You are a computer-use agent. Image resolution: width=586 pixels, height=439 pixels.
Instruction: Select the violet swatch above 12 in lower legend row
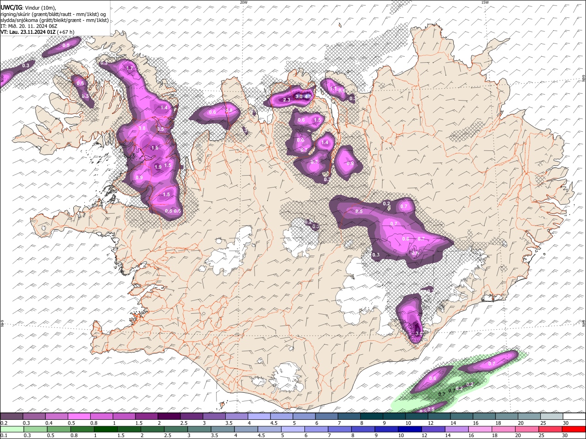pyautogui.click(x=433, y=429)
